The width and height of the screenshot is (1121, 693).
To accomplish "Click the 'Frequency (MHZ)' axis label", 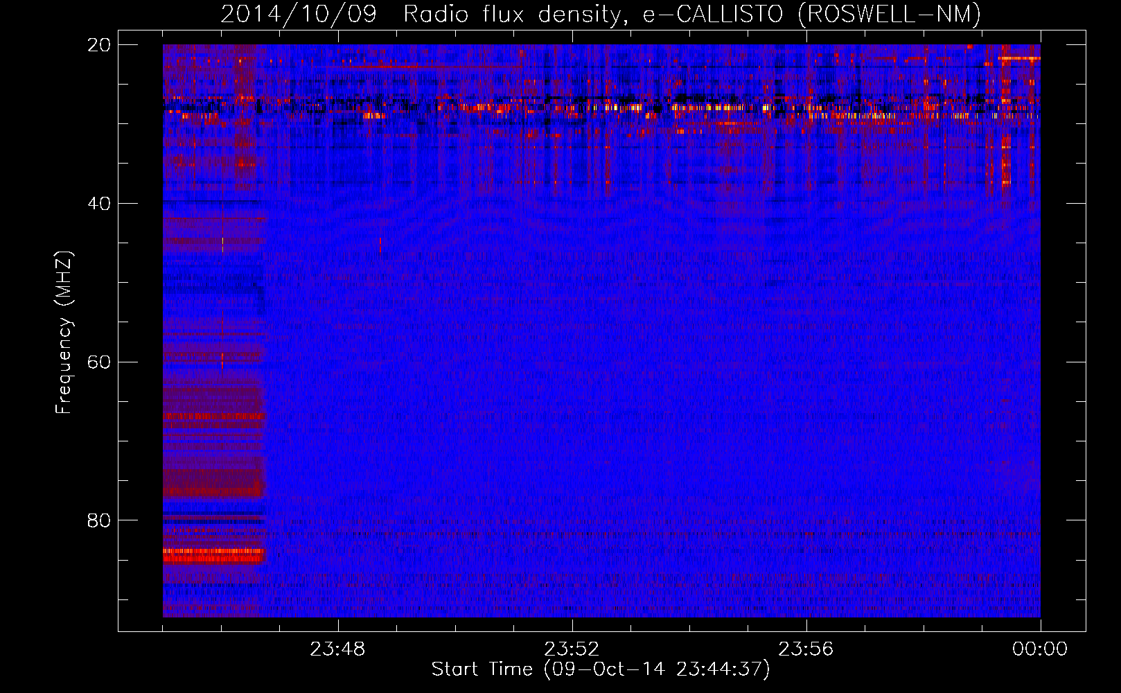I will click(x=63, y=332).
